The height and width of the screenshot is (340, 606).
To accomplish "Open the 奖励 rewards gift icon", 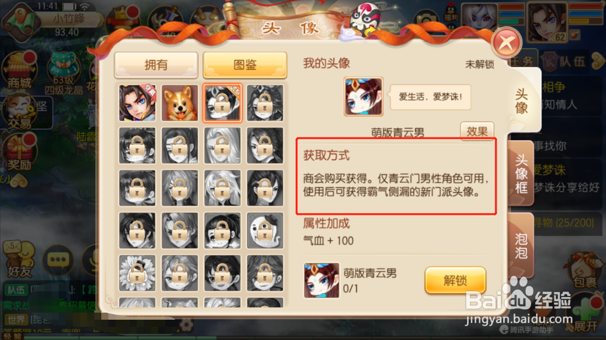I will (19, 153).
